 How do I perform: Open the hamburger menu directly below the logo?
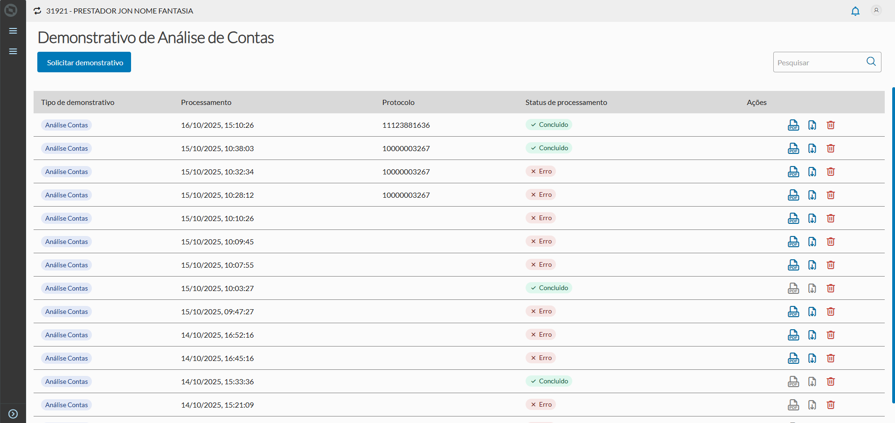coord(13,31)
